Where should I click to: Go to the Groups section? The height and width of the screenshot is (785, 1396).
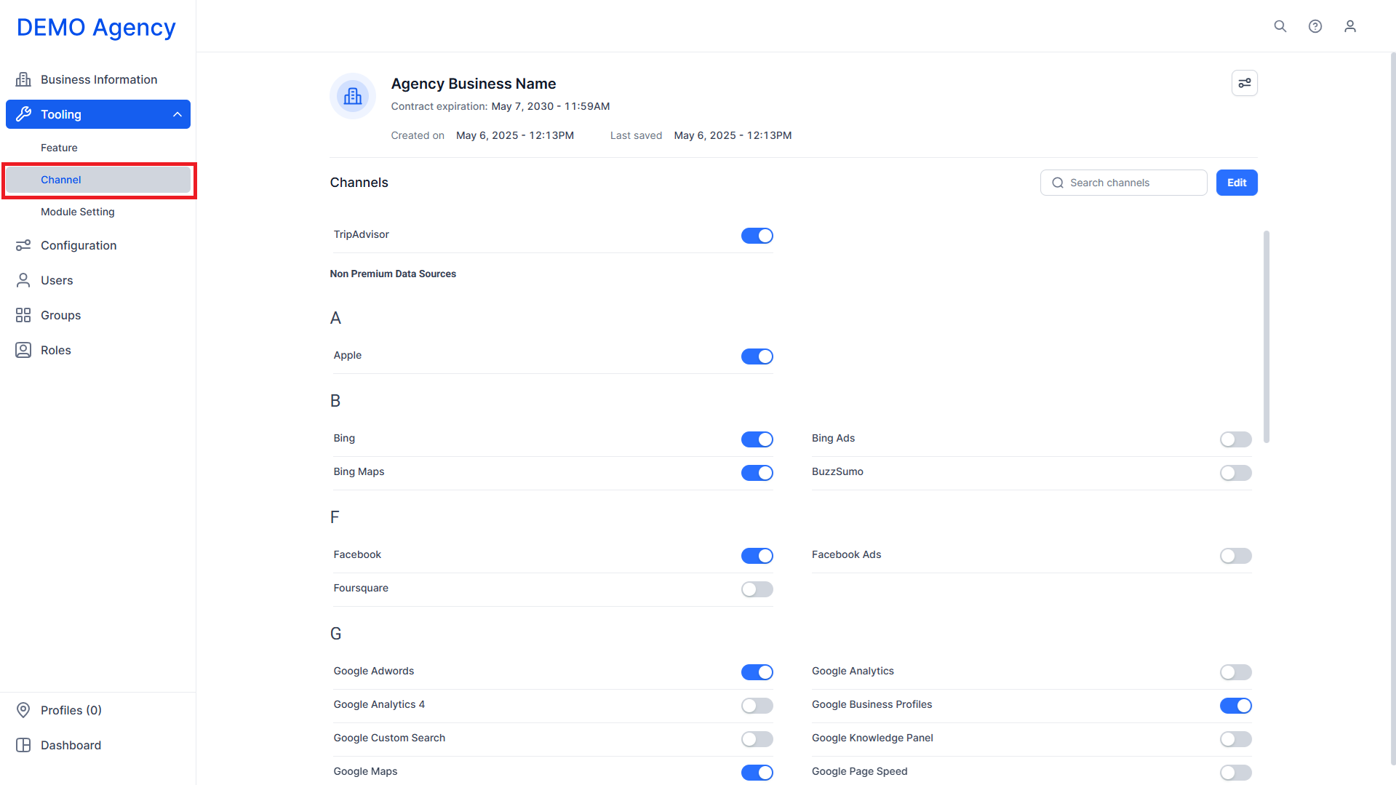tap(98, 315)
